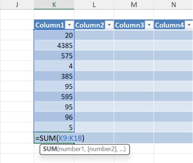Select the cell containing 4
The height and width of the screenshot is (163, 193).
[x=54, y=66]
